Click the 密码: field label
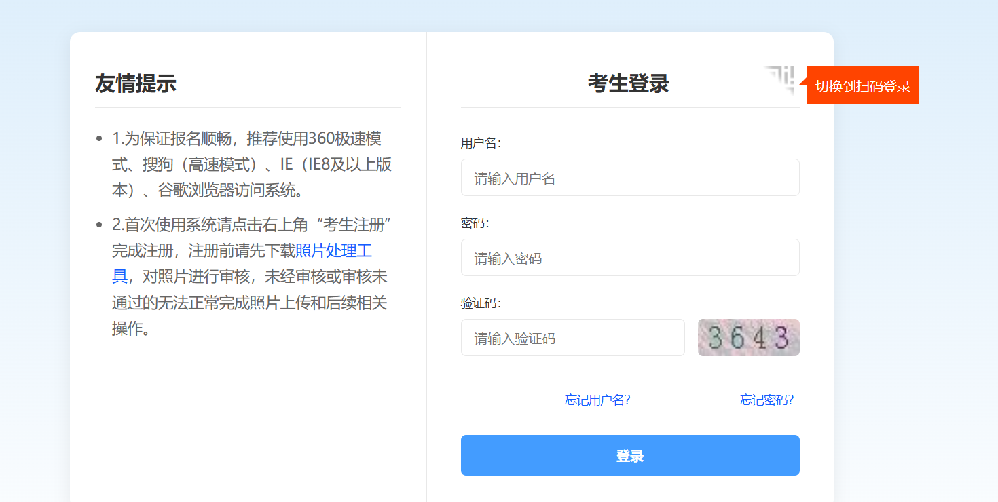Viewport: 998px width, 502px height. (475, 223)
